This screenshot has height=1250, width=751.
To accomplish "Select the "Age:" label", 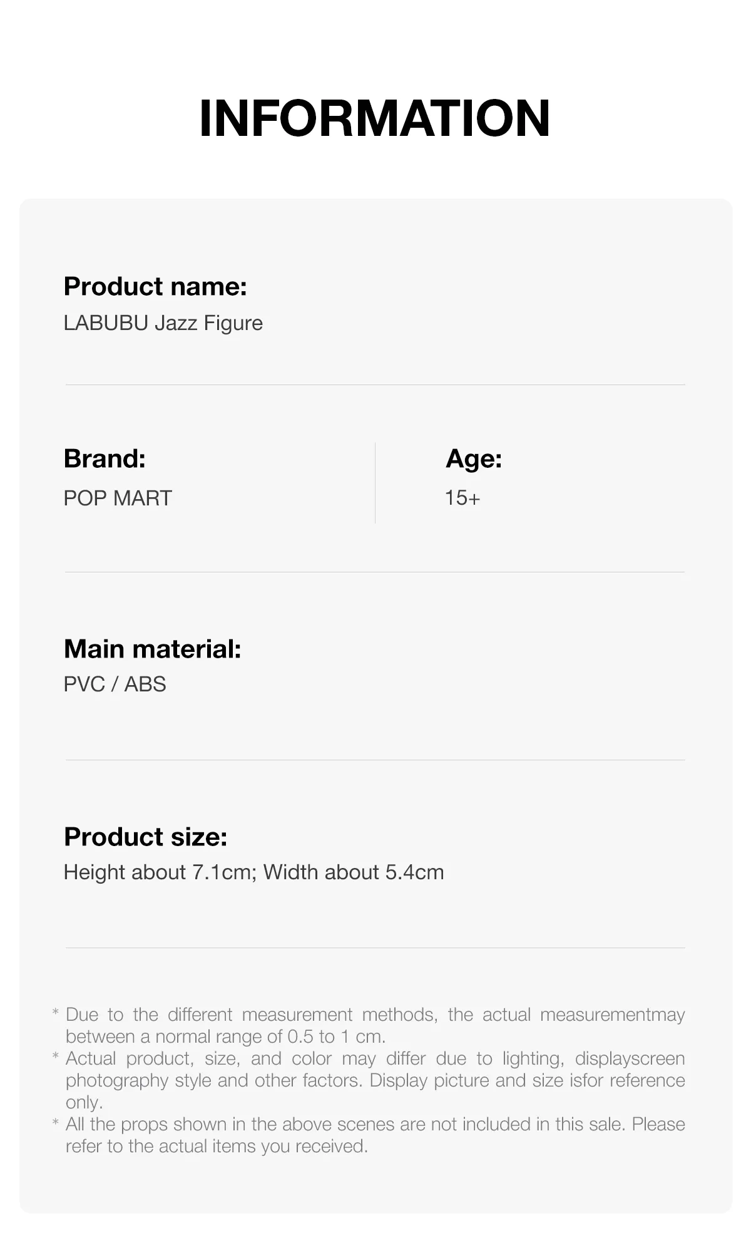I will coord(474,459).
